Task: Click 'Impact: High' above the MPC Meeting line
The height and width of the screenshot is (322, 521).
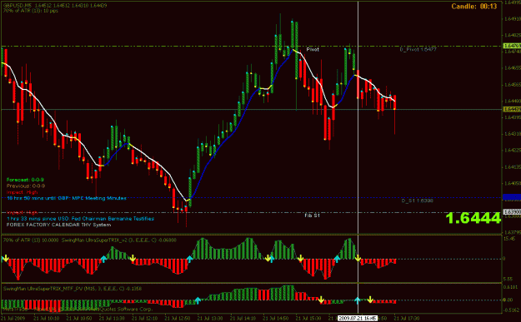Action: pyautogui.click(x=22, y=192)
